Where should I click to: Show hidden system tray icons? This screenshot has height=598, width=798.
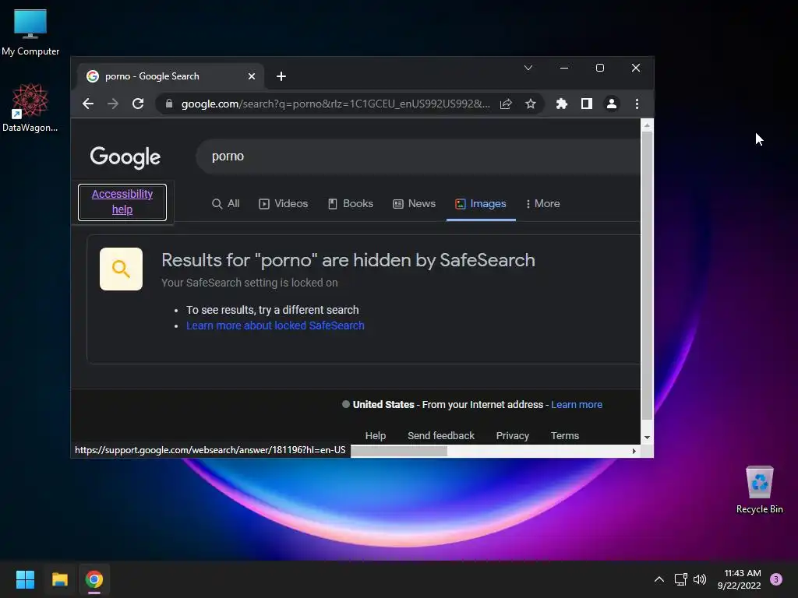tap(659, 579)
